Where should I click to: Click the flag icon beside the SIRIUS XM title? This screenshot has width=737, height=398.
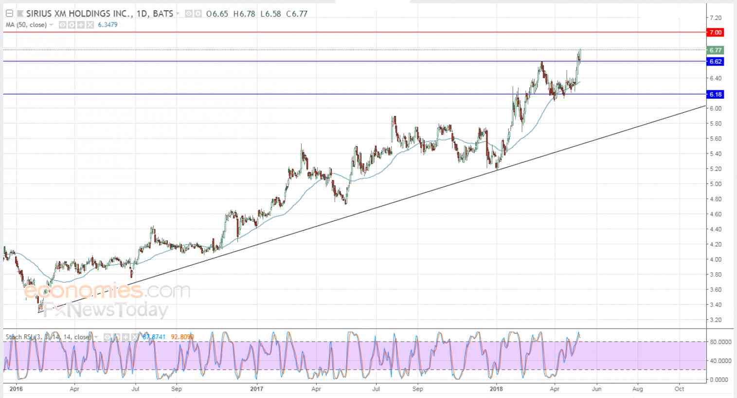pyautogui.click(x=20, y=14)
